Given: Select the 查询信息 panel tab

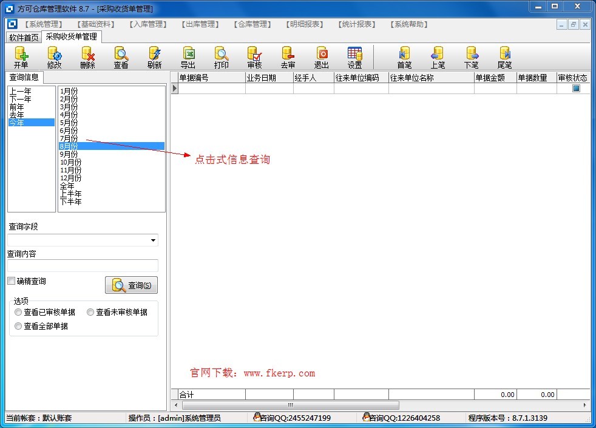Looking at the screenshot, I should click(24, 77).
